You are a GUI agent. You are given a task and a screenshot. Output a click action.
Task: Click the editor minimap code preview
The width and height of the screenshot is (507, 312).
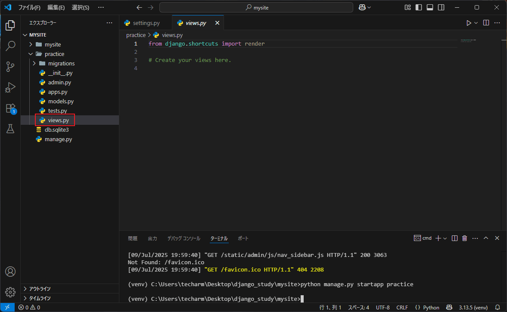[x=468, y=41]
